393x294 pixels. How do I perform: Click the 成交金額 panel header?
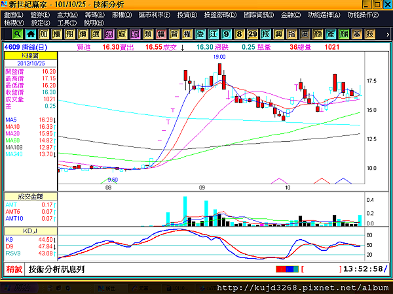point(31,197)
